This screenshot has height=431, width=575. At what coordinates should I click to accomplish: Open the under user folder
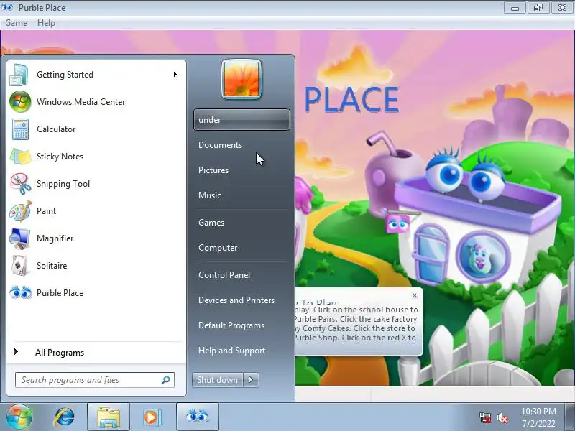tap(241, 119)
